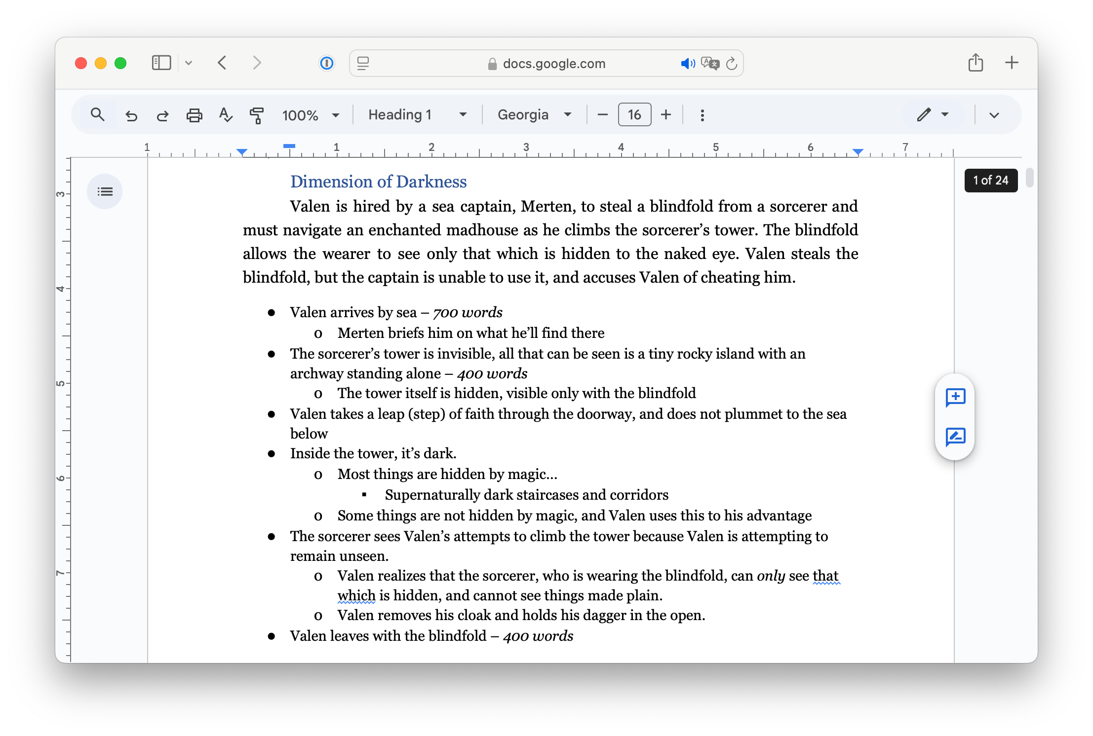Collapse the toolbar with the chevron

[994, 115]
